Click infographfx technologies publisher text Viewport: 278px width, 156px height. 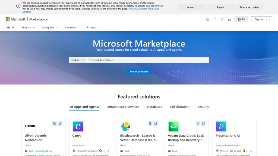tap(228, 145)
